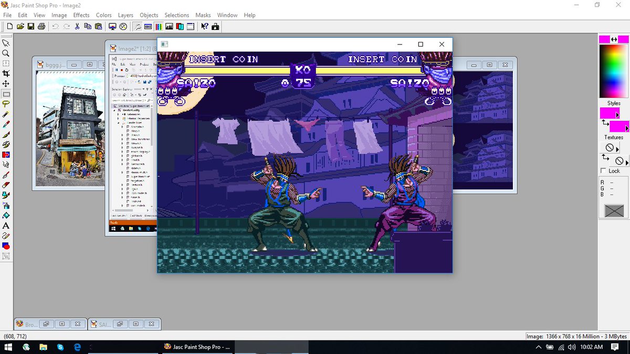Click the Save floppy disk icon
The height and width of the screenshot is (354, 630).
coord(31,26)
